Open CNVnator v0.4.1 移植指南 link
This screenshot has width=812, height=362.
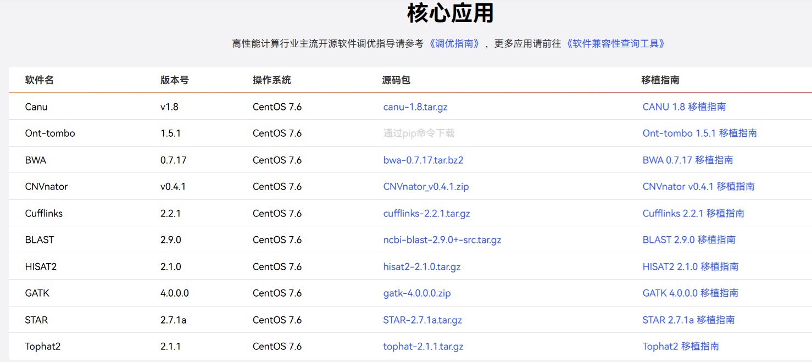pyautogui.click(x=698, y=187)
